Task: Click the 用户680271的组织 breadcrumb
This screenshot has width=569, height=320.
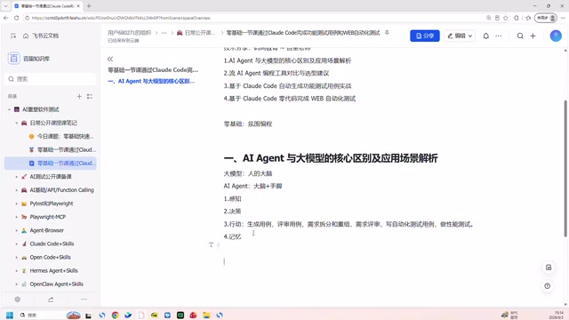Action: pyautogui.click(x=129, y=33)
